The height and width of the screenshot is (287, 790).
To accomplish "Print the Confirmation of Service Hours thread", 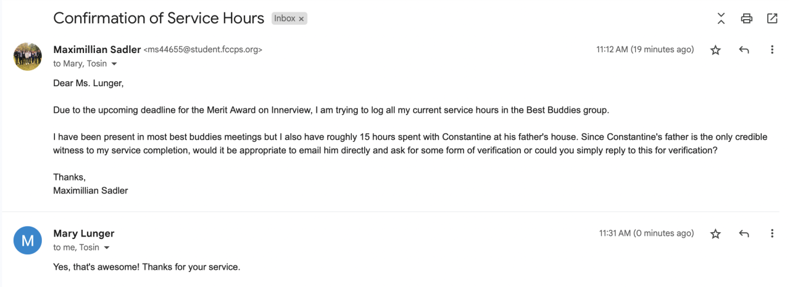I will (747, 18).
